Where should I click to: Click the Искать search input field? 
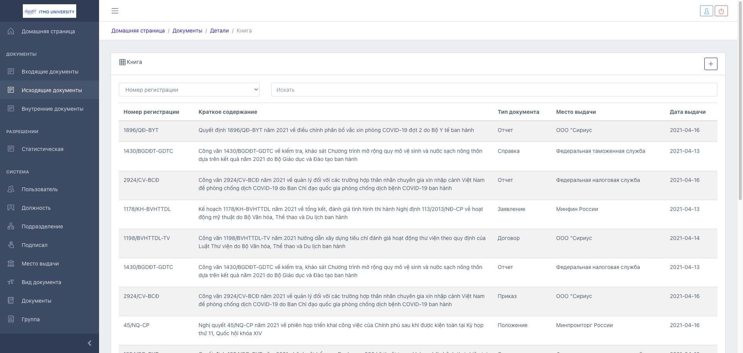tap(494, 90)
